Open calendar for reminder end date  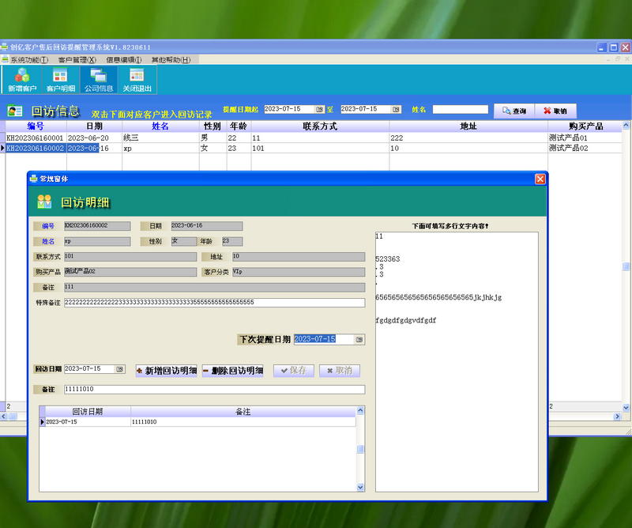[x=397, y=109]
